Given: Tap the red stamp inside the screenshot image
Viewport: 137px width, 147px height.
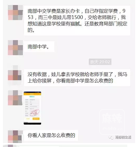Looking at the screenshot, I should 35,112.
